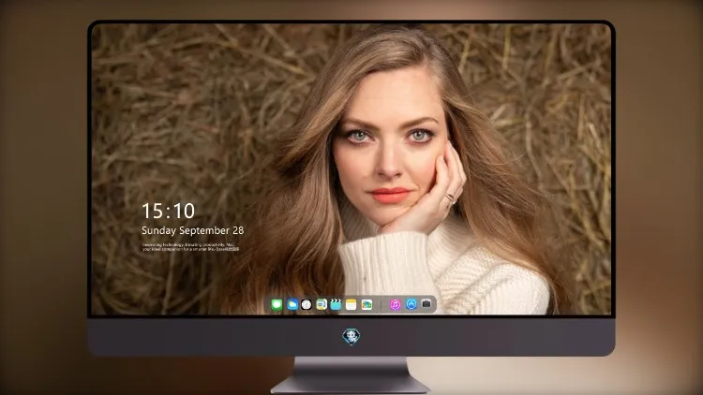Open the clapperboard video app in the dock
The width and height of the screenshot is (703, 395).
click(336, 304)
